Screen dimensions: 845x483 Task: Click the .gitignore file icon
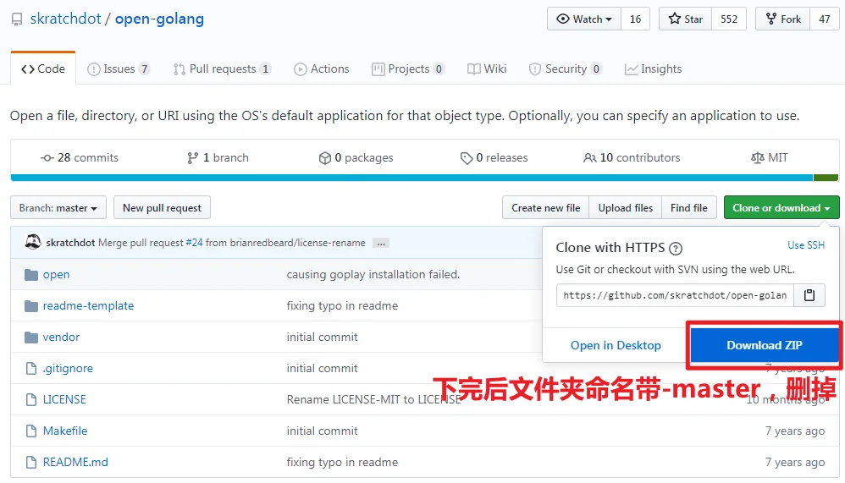[x=31, y=368]
